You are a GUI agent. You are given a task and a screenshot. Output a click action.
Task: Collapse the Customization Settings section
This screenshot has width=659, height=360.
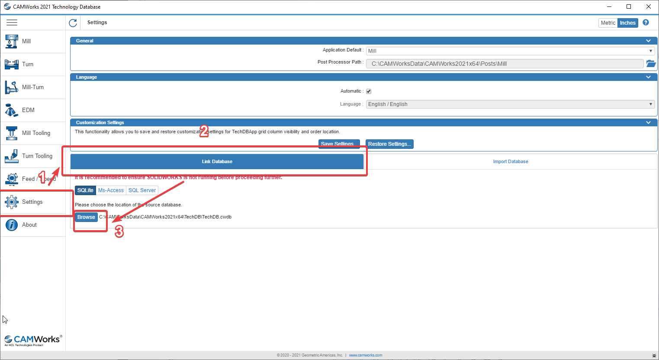(648, 122)
